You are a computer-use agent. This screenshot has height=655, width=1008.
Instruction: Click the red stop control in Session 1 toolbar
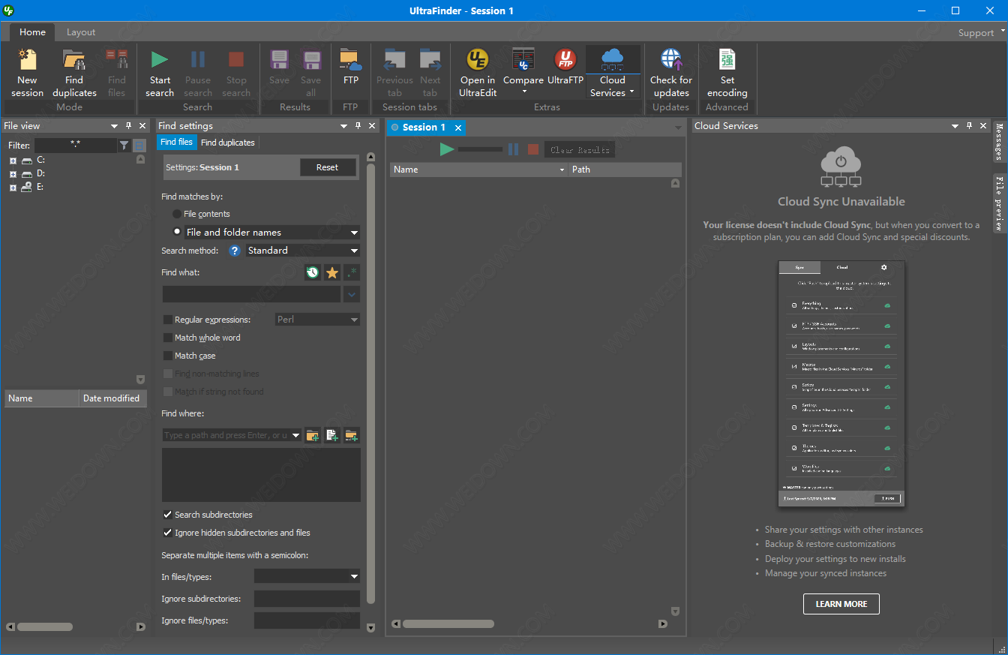pyautogui.click(x=533, y=149)
